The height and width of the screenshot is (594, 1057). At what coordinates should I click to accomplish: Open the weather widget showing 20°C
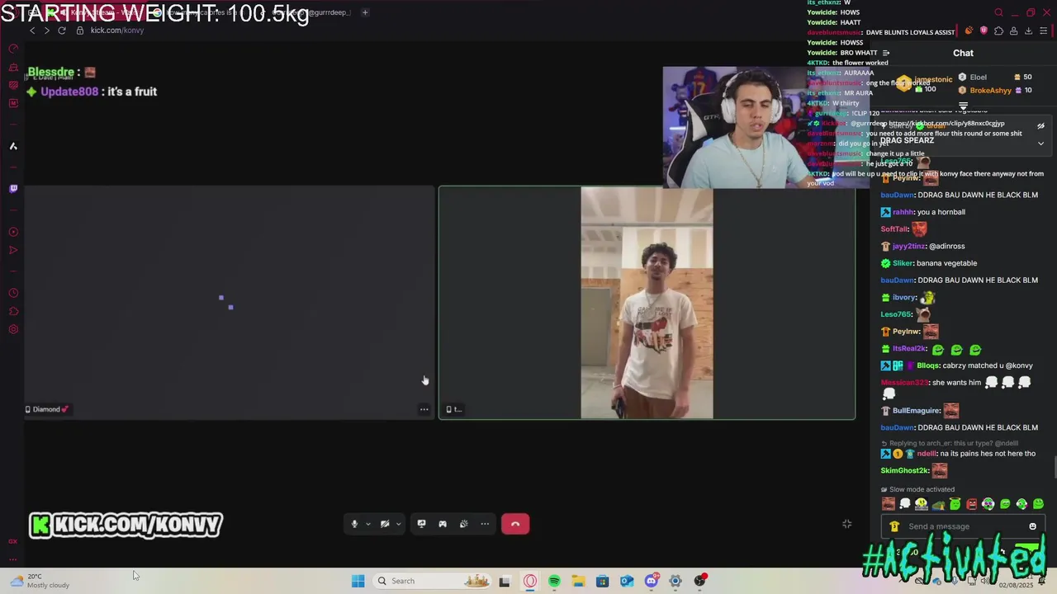click(40, 581)
